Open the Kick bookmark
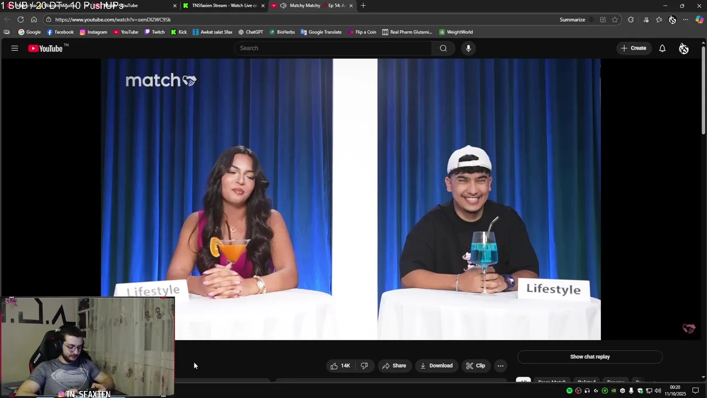 [179, 32]
